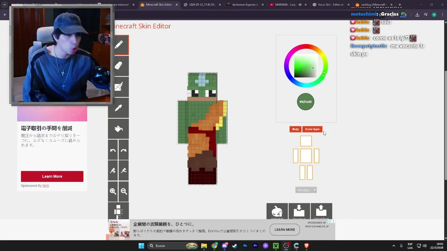This screenshot has width=447, height=251.
Task: Click the hue ring handle
Action: (324, 74)
